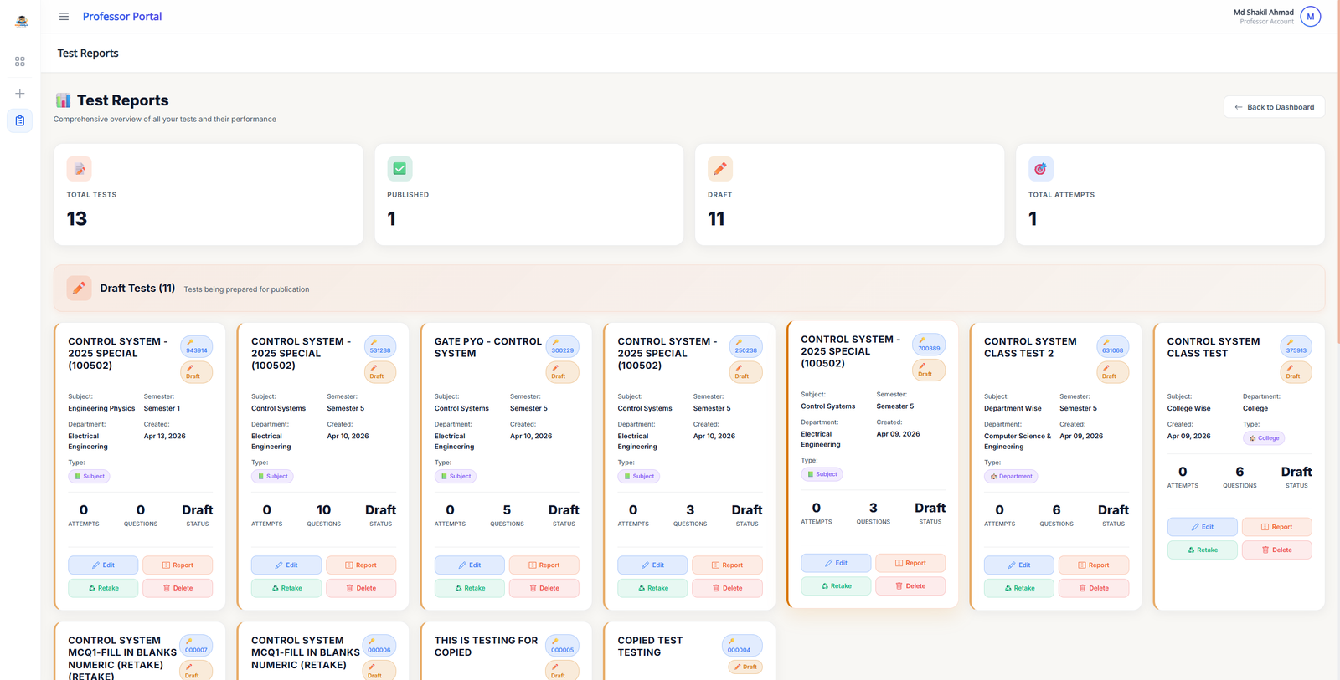Click the Department type tag
This screenshot has height=680, width=1340.
(x=1011, y=477)
